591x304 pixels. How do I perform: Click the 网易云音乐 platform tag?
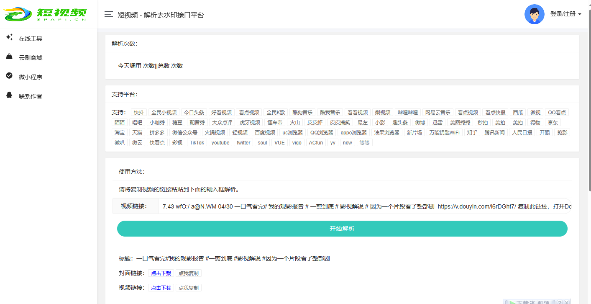438,113
